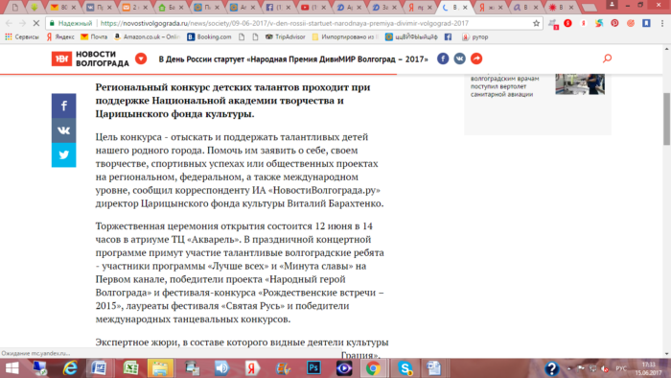Open Chrome three-dot menu

(x=662, y=23)
